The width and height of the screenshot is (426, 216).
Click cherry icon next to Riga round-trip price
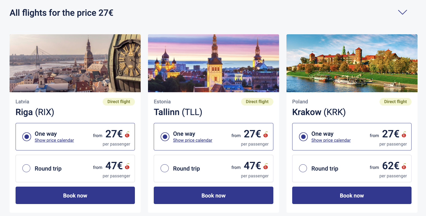[x=127, y=166]
